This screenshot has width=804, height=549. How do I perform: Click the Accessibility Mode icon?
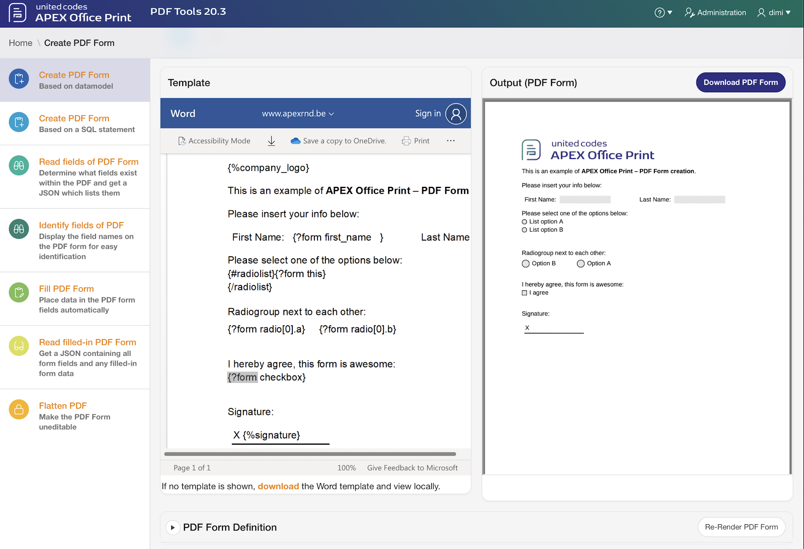tap(182, 141)
